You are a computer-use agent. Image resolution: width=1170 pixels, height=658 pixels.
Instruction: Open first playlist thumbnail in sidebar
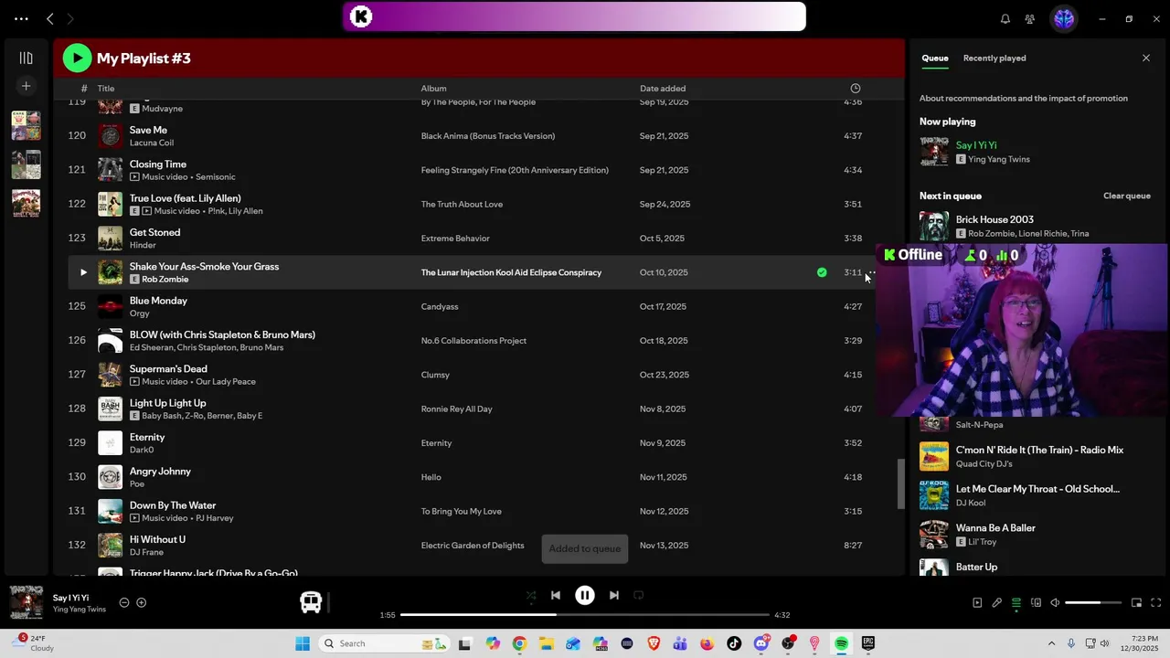26,125
